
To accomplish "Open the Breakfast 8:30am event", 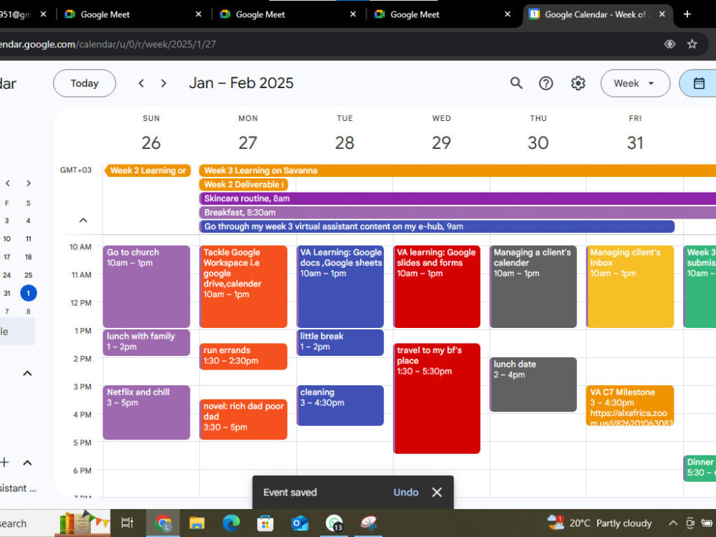I will point(458,213).
